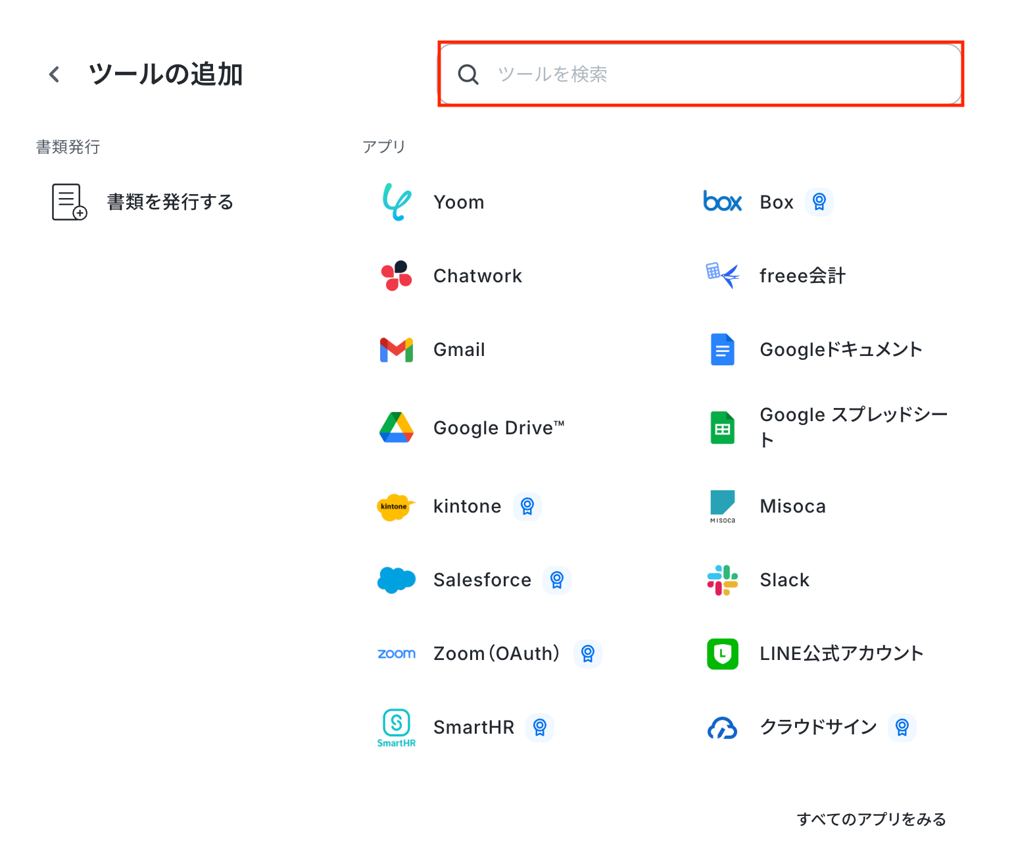Viewport: 1014px width, 862px height.
Task: Click the badge icon beside Zoom (OAuth)
Action: tap(588, 653)
